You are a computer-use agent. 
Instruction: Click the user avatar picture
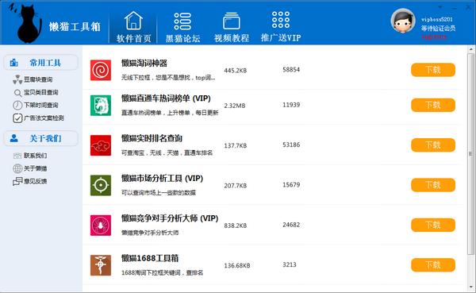click(403, 21)
